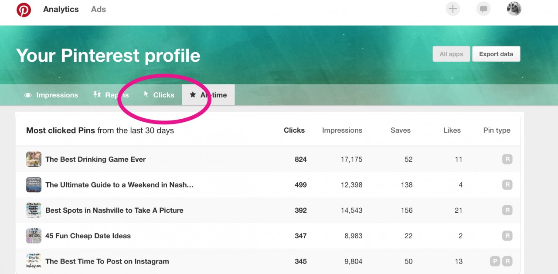Image resolution: width=558 pixels, height=274 pixels.
Task: Open the chat messages icon
Action: point(483,9)
